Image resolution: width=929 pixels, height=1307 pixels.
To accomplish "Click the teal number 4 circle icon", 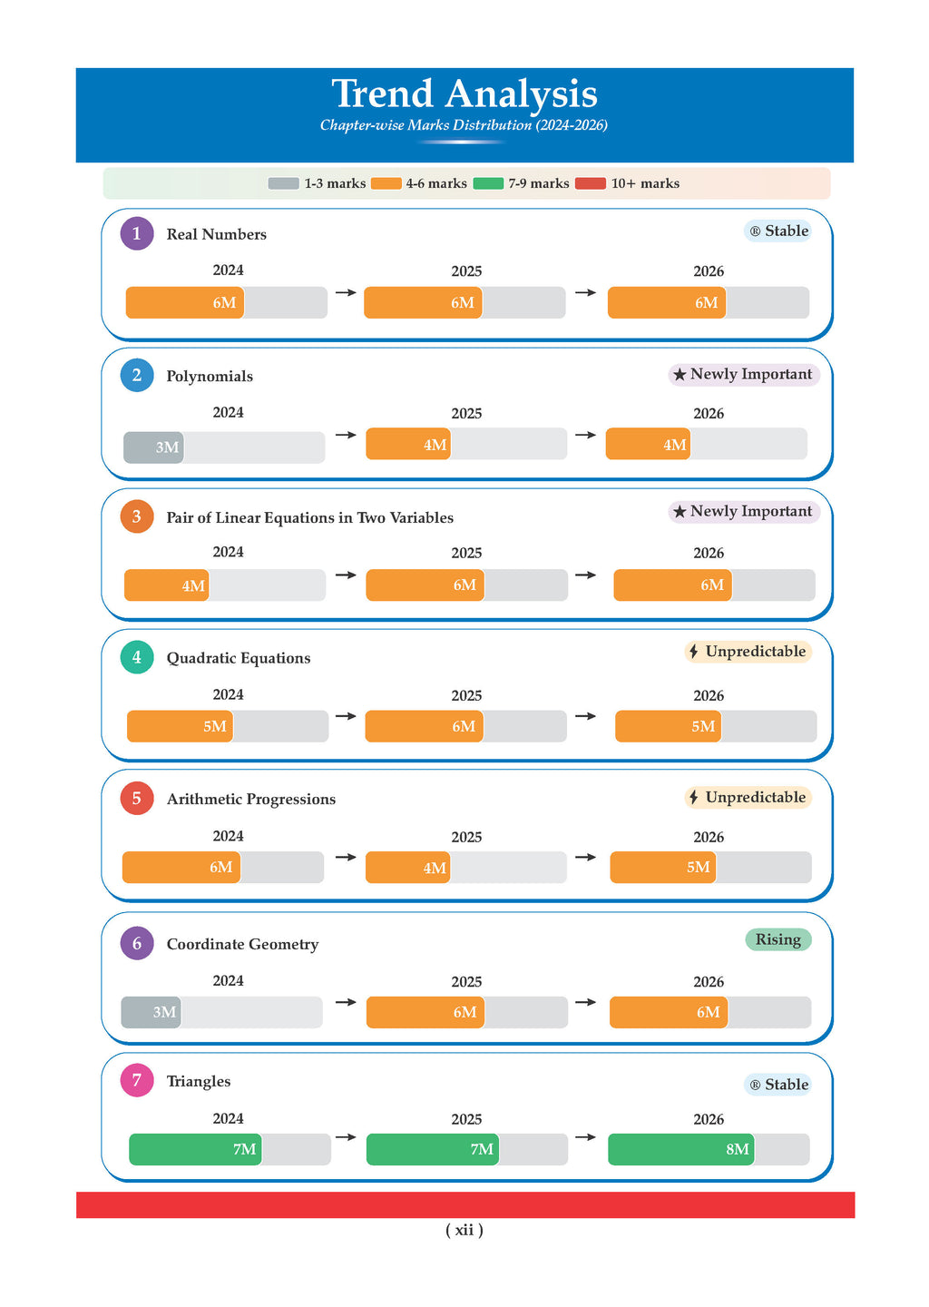I will pos(137,657).
